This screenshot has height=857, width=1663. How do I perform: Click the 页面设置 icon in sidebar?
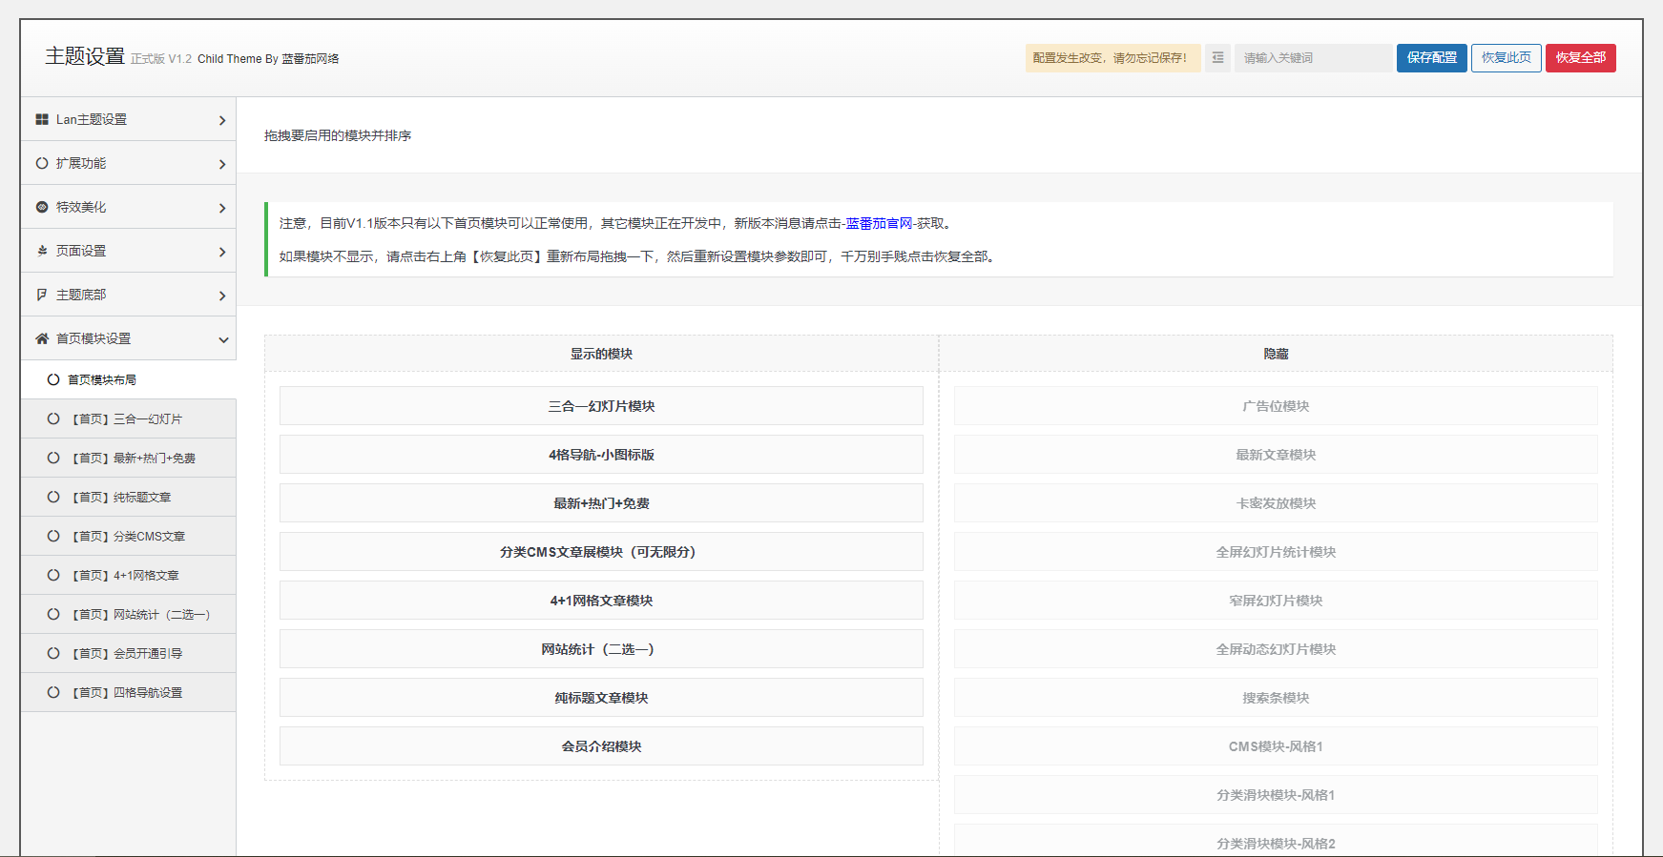click(x=42, y=251)
